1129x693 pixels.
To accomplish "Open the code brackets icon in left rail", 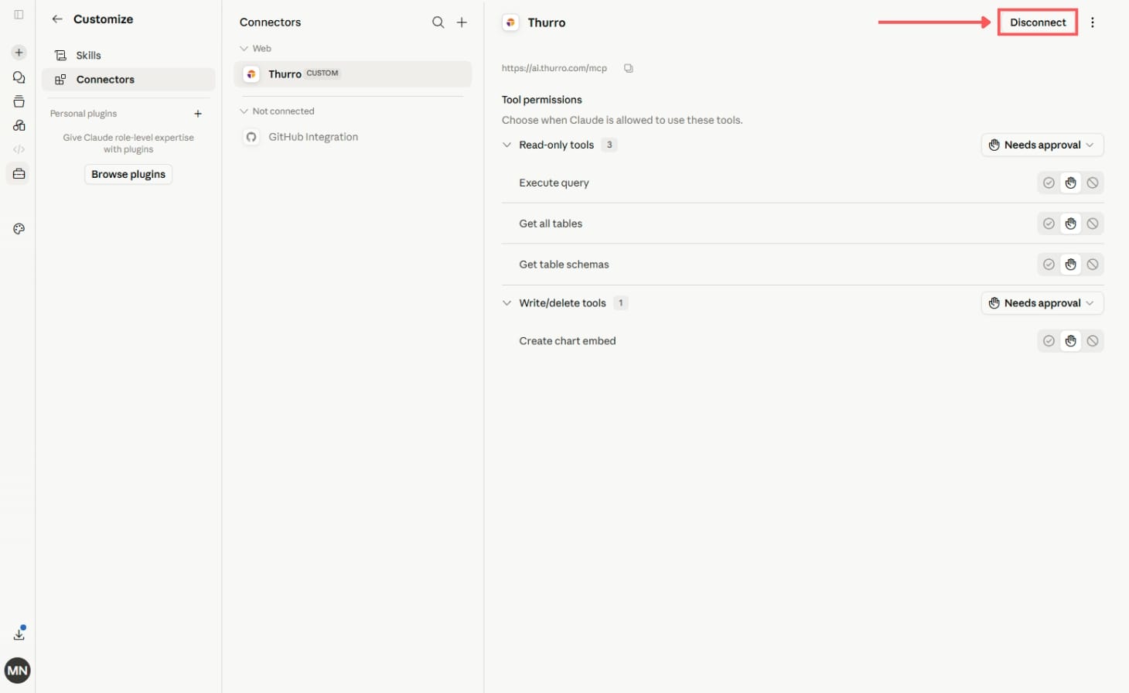I will coord(19,149).
